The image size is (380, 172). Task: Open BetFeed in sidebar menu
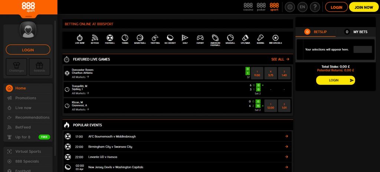(x=28, y=127)
